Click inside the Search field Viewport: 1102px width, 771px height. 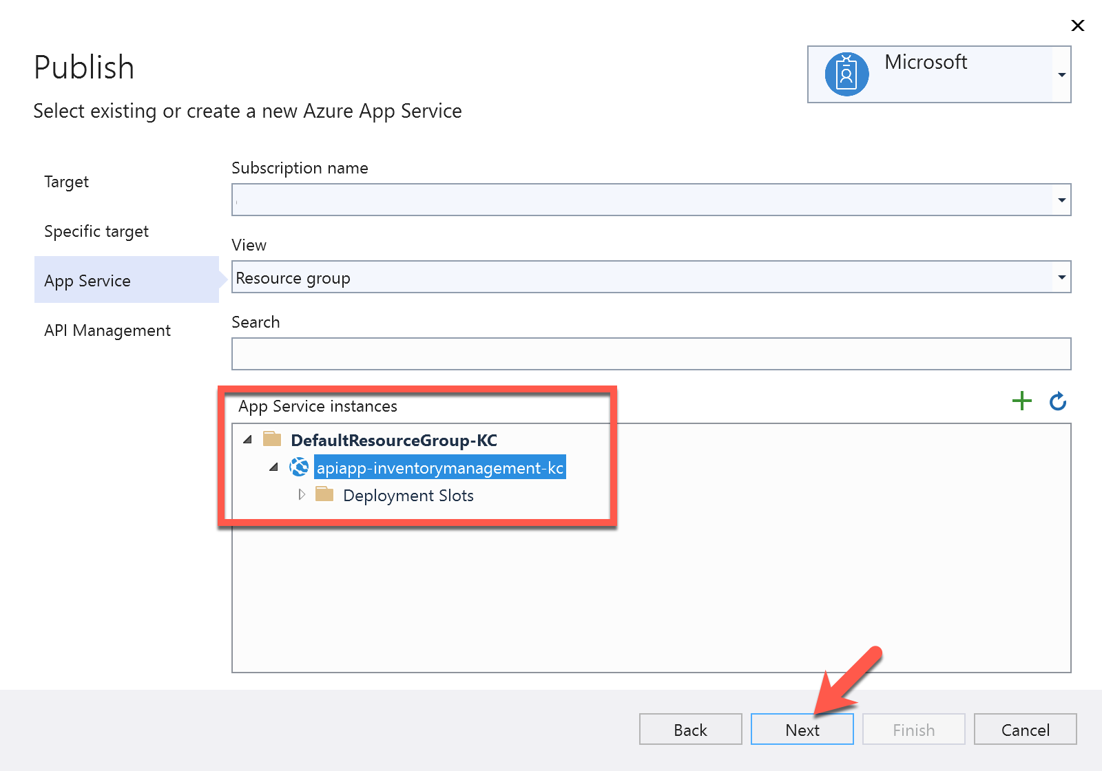[x=651, y=353]
